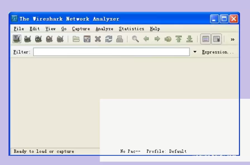Image resolution: width=250 pixels, height=165 pixels.
Task: Toggle auto scroll in live capture
Action: (x=217, y=39)
